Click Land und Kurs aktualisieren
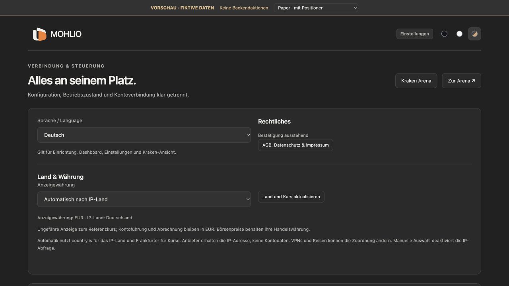509x286 pixels. [291, 197]
